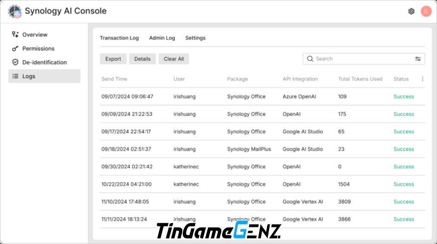
Task: Click token count 1504
Action: (344, 184)
